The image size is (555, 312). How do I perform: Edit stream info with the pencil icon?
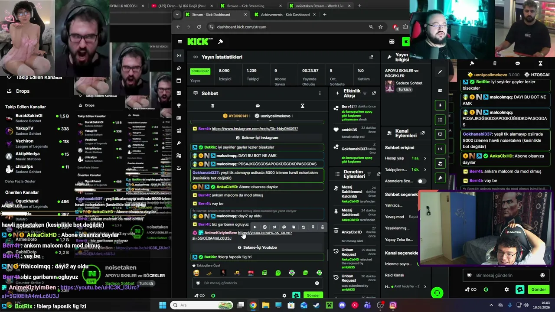[x=440, y=72]
